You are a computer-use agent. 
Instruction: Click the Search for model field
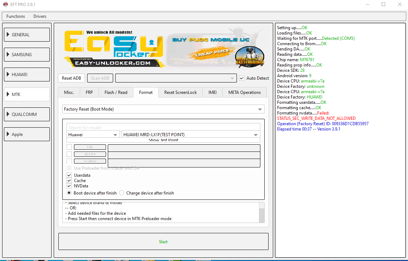pos(163,127)
